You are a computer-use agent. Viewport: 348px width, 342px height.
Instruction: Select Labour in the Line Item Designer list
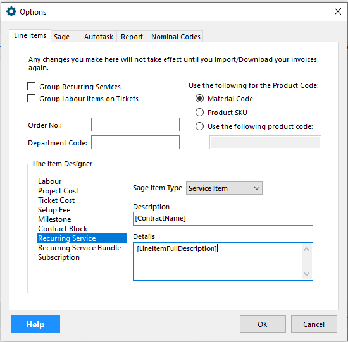pos(50,181)
